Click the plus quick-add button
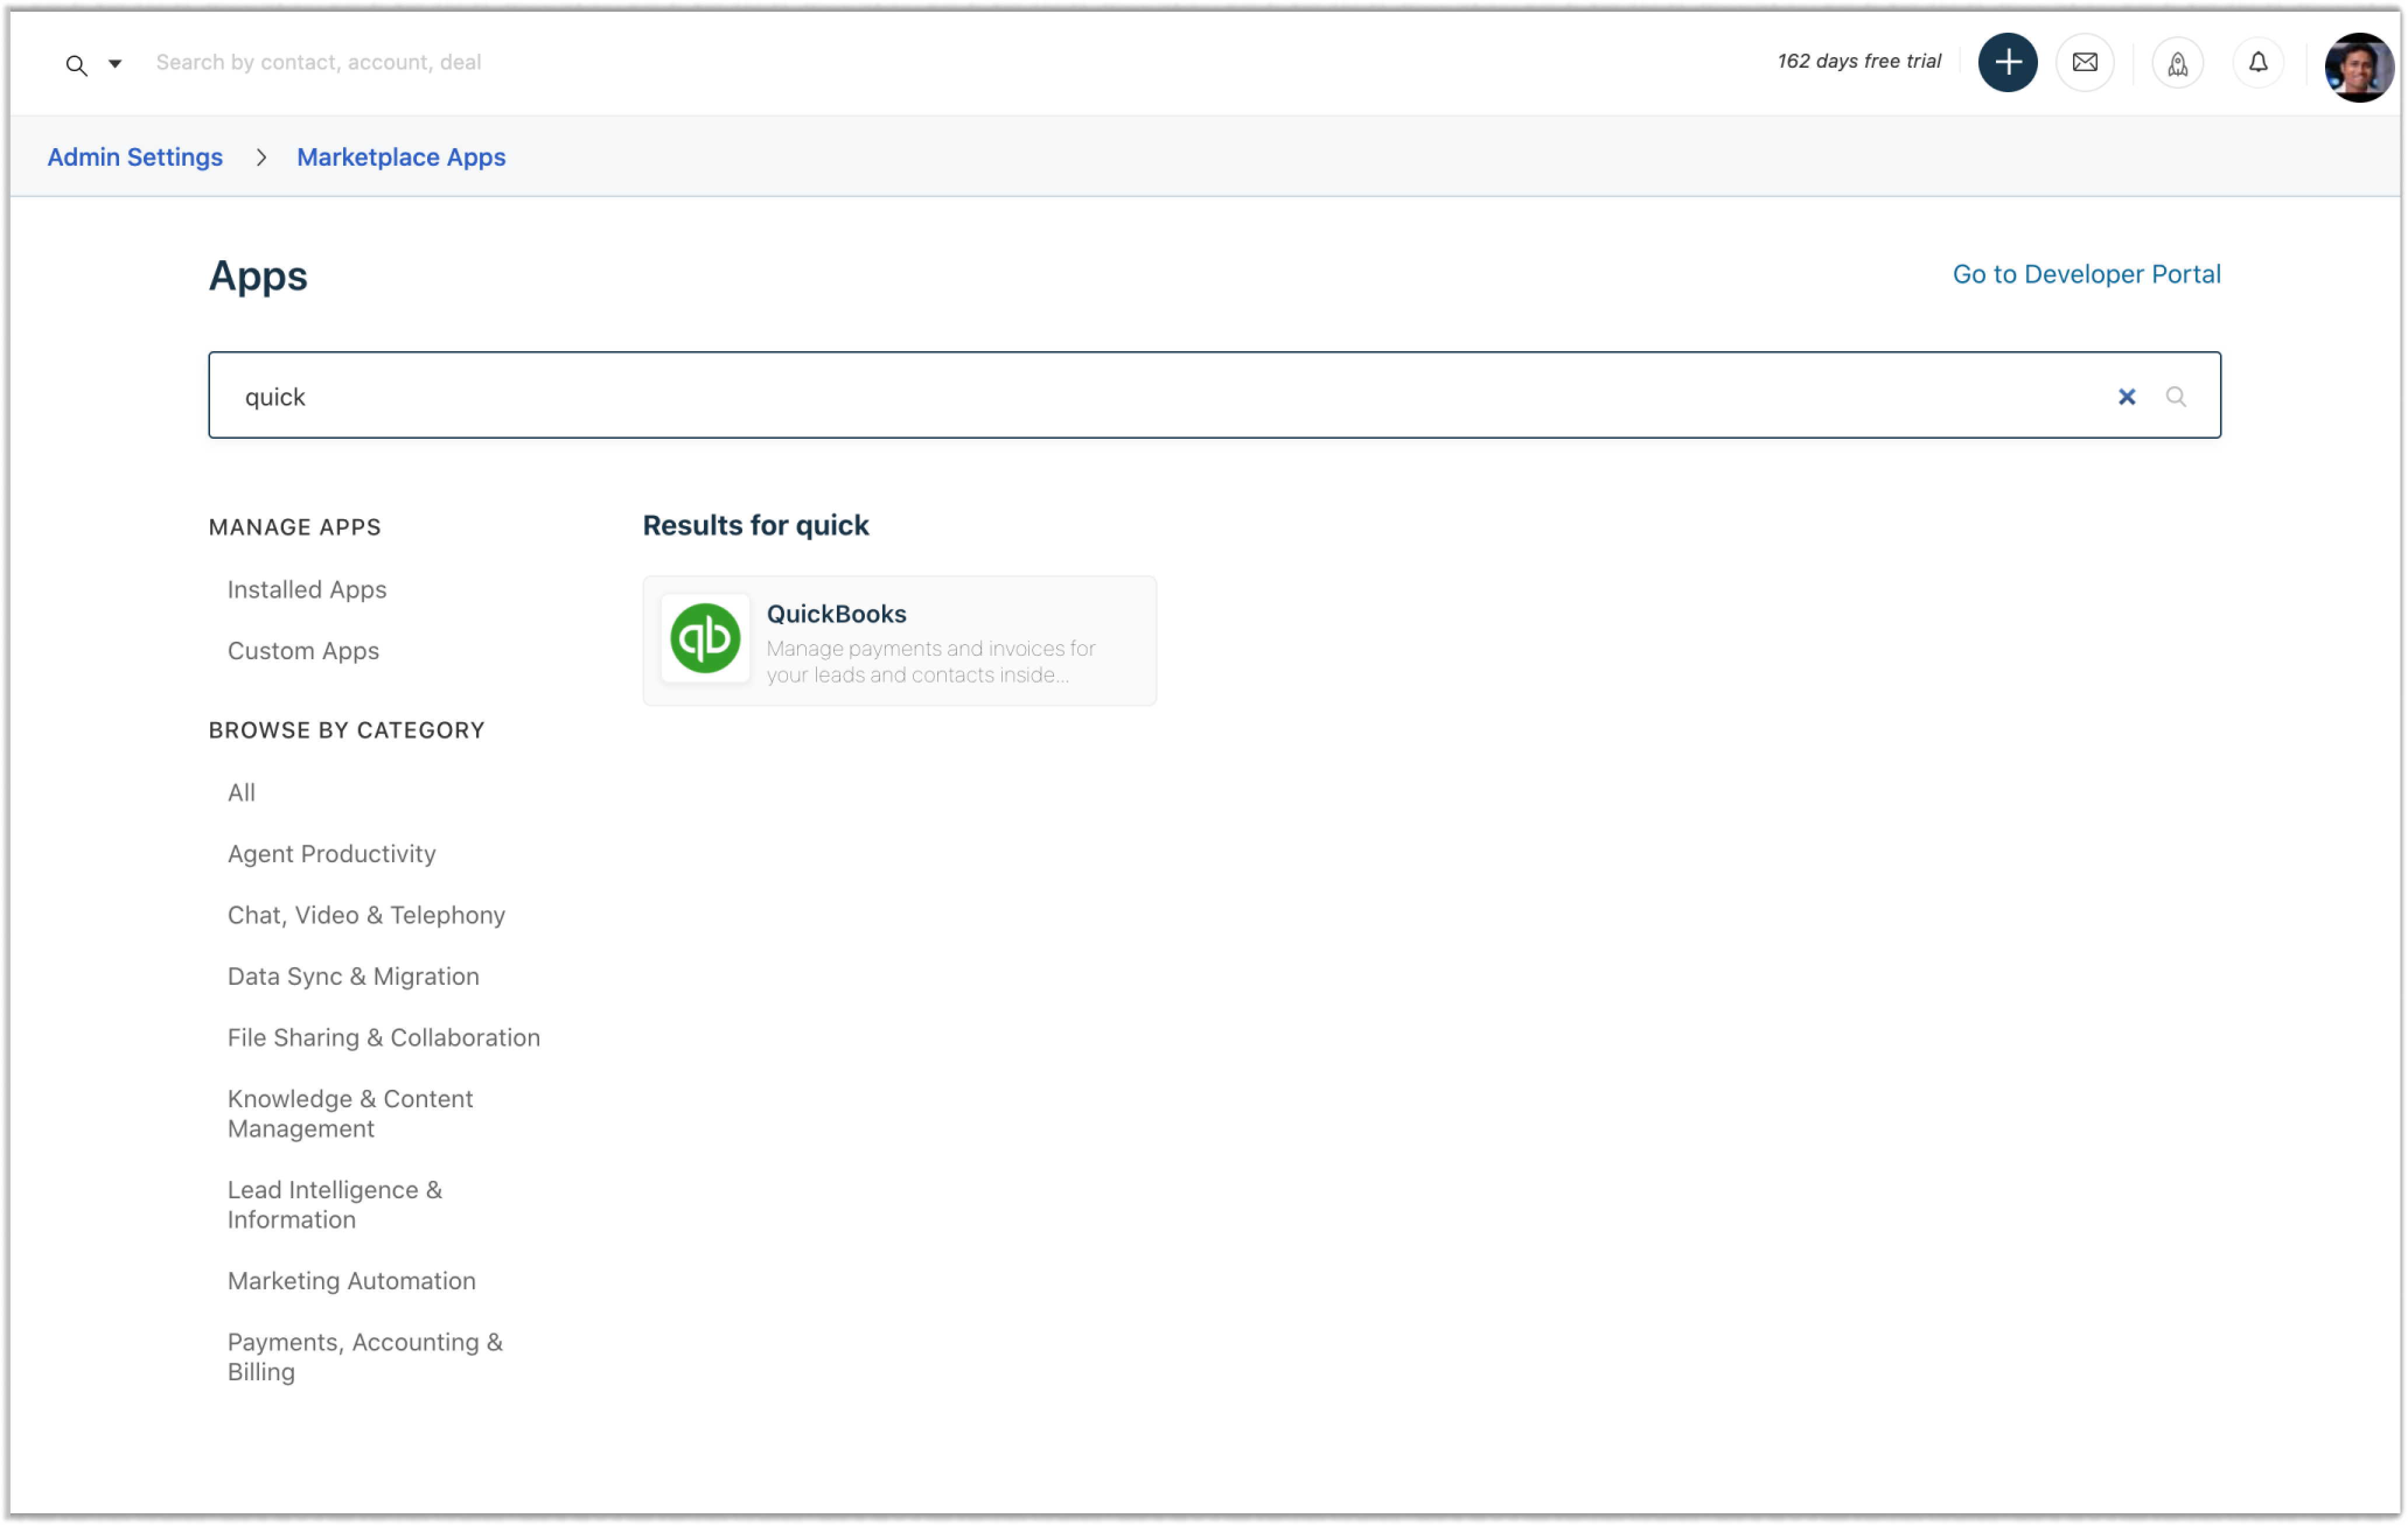The height and width of the screenshot is (1525, 2408). tap(2007, 63)
